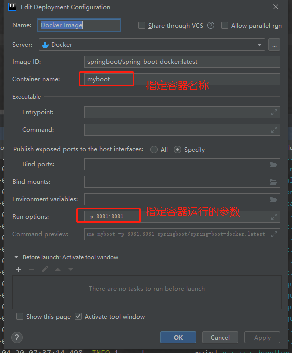The image size is (292, 353).
Task: Click the add task plus icon
Action: (x=19, y=269)
